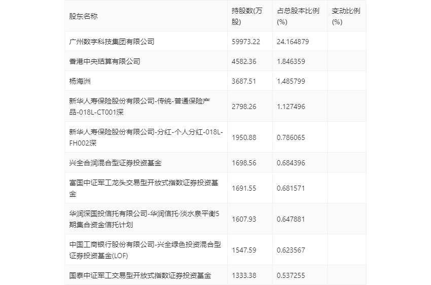Click the holding value 1691.55

244,188
